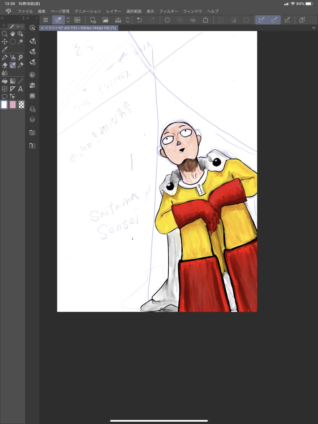Viewport: 318px width, 424px height.
Task: Open the Layer palette stack icon
Action: (32, 120)
